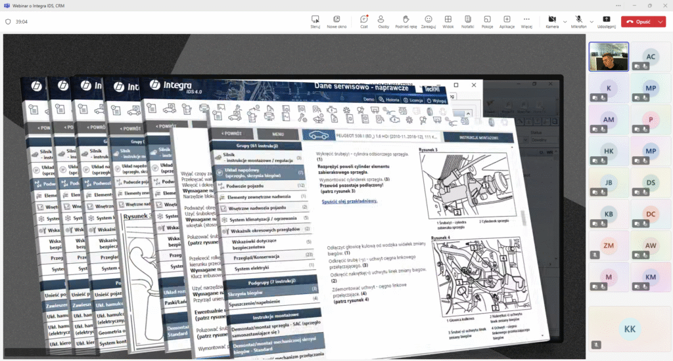Expand Mikrofon device options arrow
This screenshot has height=361, width=673.
click(592, 22)
